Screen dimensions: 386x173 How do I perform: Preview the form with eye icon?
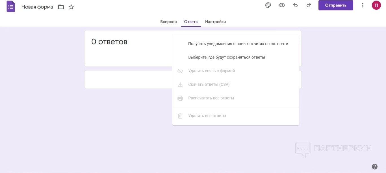click(x=282, y=5)
